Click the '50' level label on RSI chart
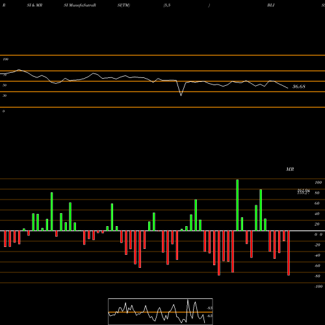Viewport: 325px width, 325px height. (x=5, y=85)
